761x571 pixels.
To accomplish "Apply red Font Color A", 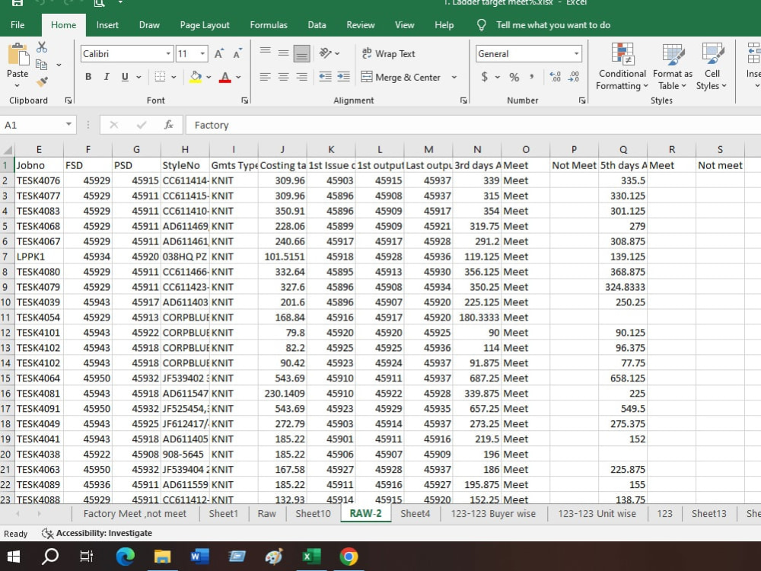I will coord(224,77).
